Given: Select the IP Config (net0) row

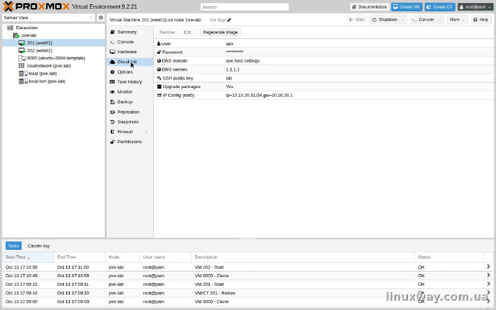Looking at the screenshot, I should 324,95.
